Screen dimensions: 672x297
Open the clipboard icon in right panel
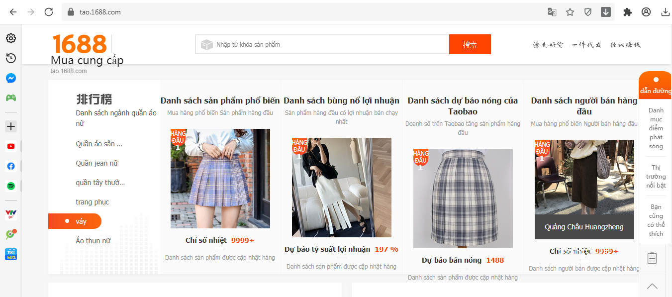tap(652, 258)
